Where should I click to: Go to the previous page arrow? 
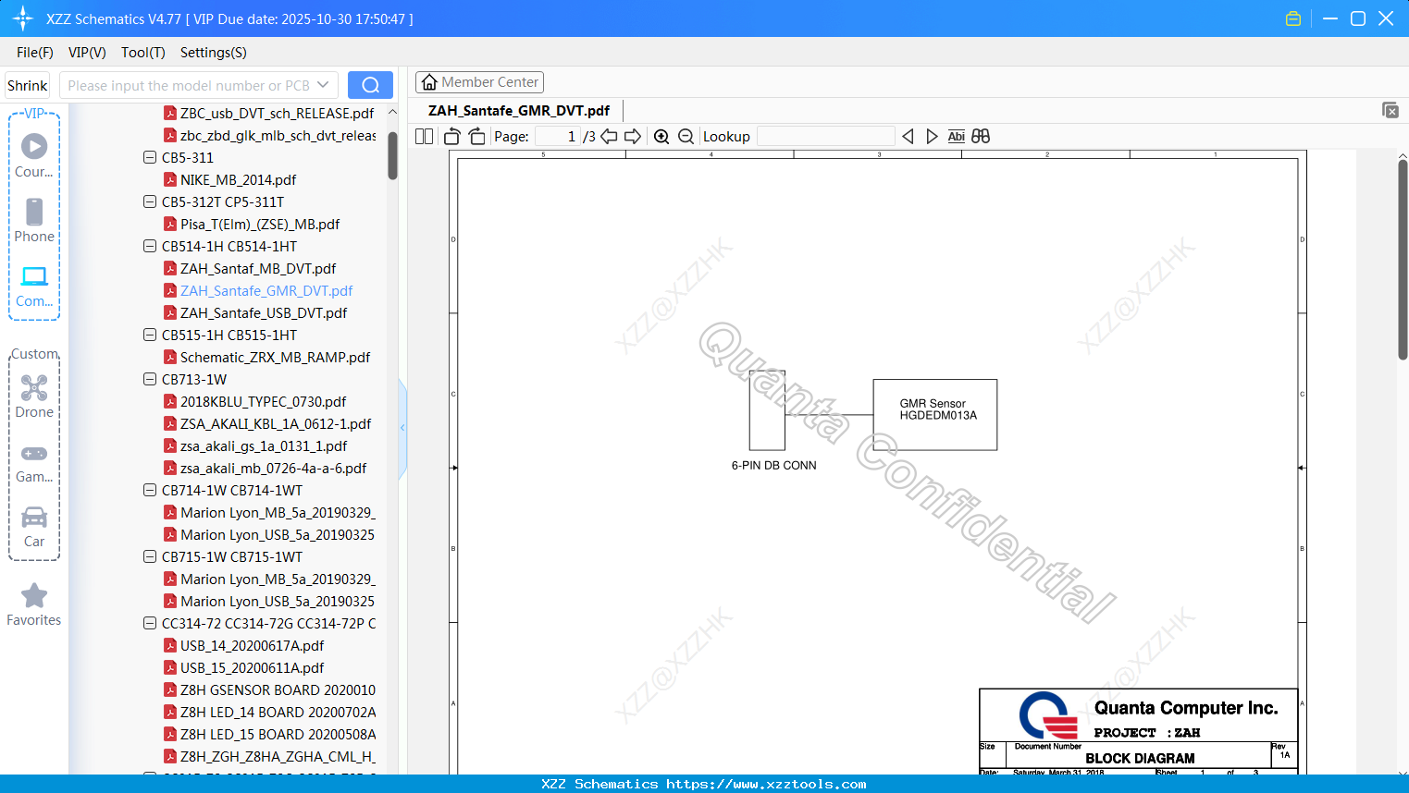pyautogui.click(x=609, y=137)
